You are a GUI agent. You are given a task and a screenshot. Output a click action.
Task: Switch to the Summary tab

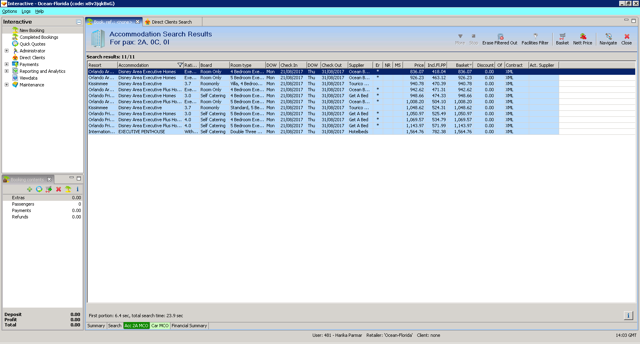point(96,326)
